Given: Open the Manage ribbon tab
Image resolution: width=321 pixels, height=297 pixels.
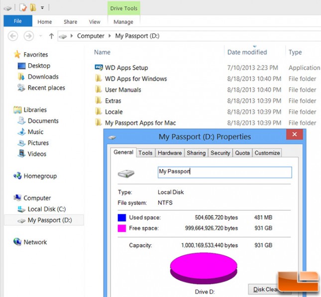Looking at the screenshot, I should click(x=123, y=22).
